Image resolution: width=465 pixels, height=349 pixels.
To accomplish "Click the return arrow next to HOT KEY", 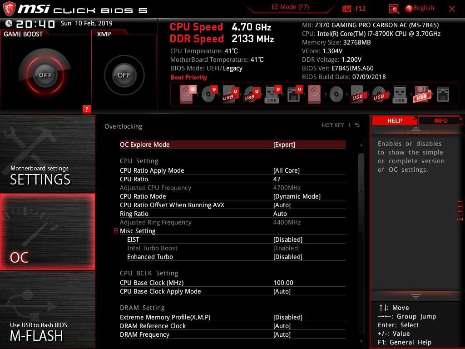I will click(357, 125).
